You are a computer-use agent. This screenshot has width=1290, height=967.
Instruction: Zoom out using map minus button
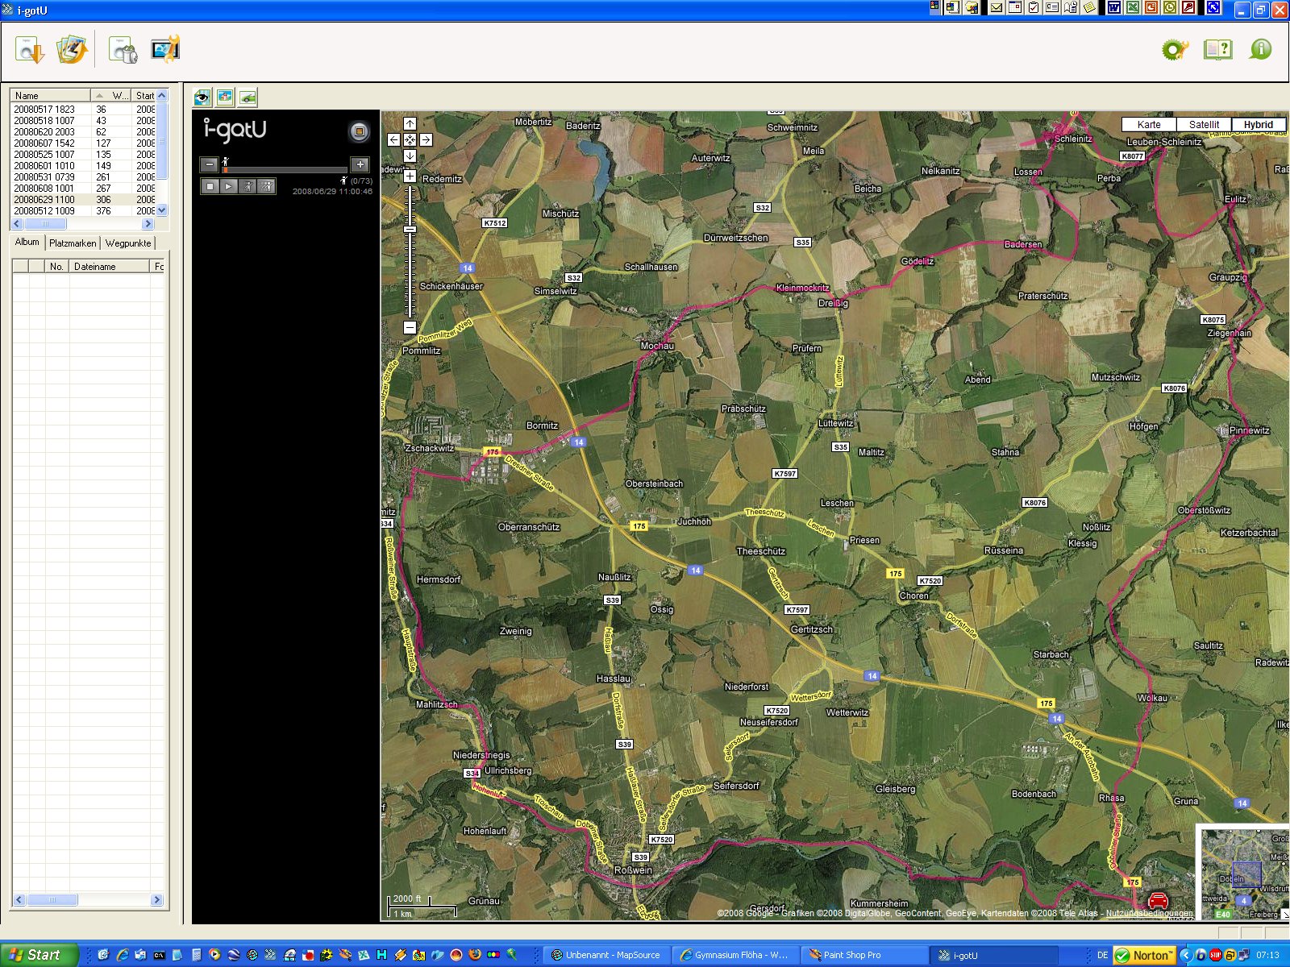(410, 327)
